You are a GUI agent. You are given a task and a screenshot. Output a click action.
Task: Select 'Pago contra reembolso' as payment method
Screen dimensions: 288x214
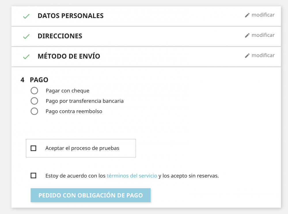[34, 111]
